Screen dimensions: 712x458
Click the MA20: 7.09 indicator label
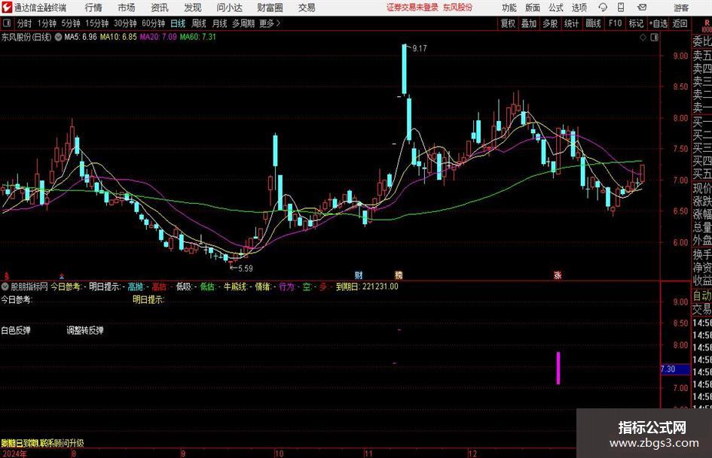[x=158, y=37]
